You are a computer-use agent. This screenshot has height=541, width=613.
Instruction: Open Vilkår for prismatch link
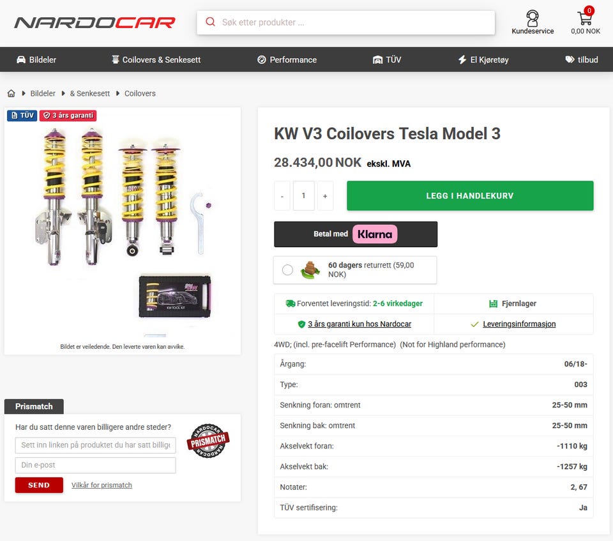102,485
